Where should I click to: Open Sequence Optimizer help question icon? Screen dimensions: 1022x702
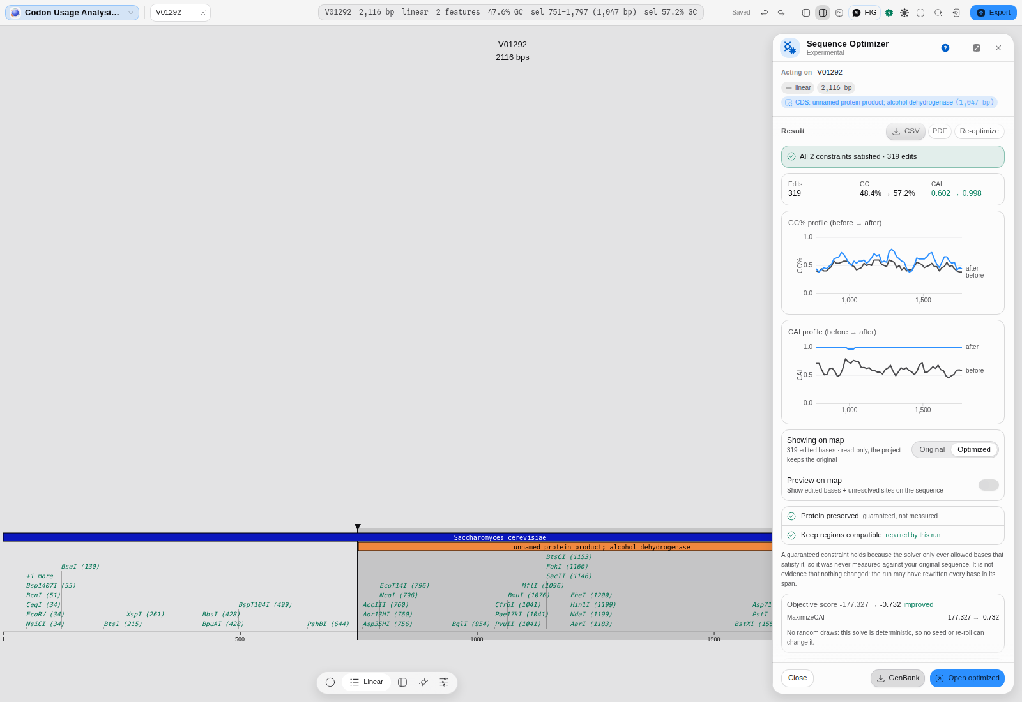point(945,48)
